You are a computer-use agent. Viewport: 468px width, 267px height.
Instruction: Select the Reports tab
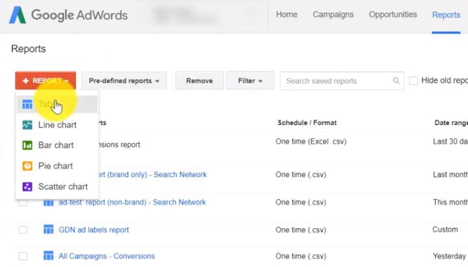446,15
